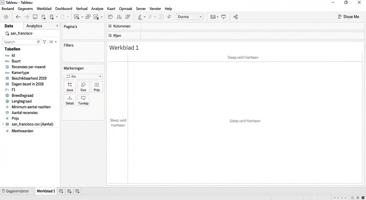Select the Sort Ascending toolbar icon
This screenshot has width=366, height=200.
point(119,17)
